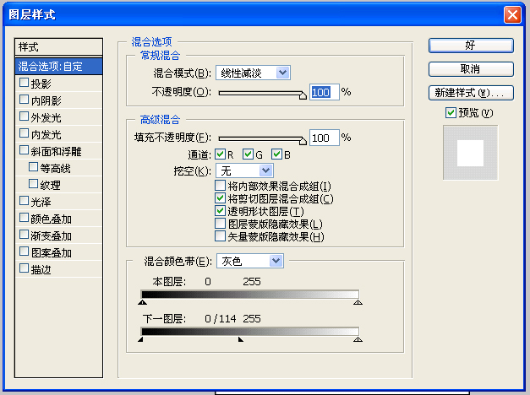Screen dimensions: 530x395
Task: Click the 填充不透明度 value input field
Action: [x=324, y=138]
